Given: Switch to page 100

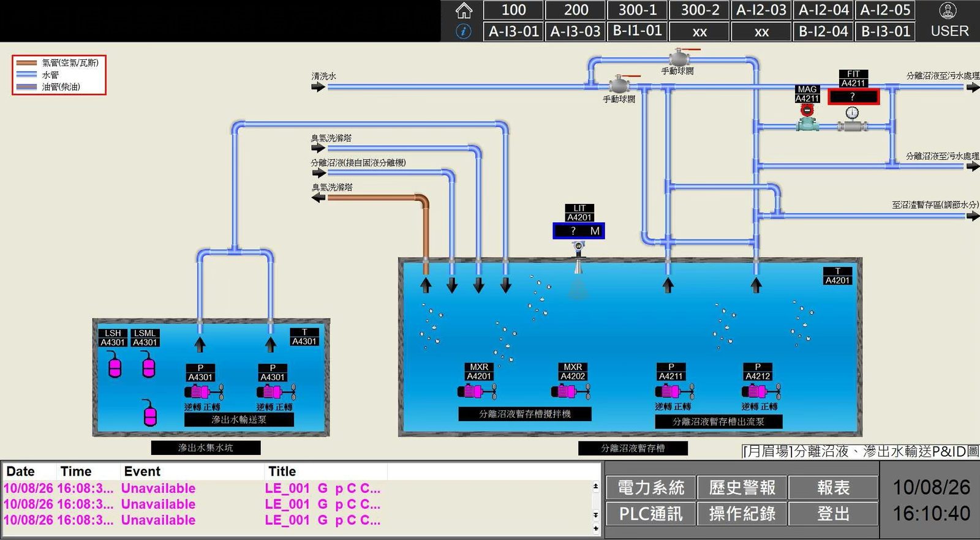Looking at the screenshot, I should click(x=513, y=10).
